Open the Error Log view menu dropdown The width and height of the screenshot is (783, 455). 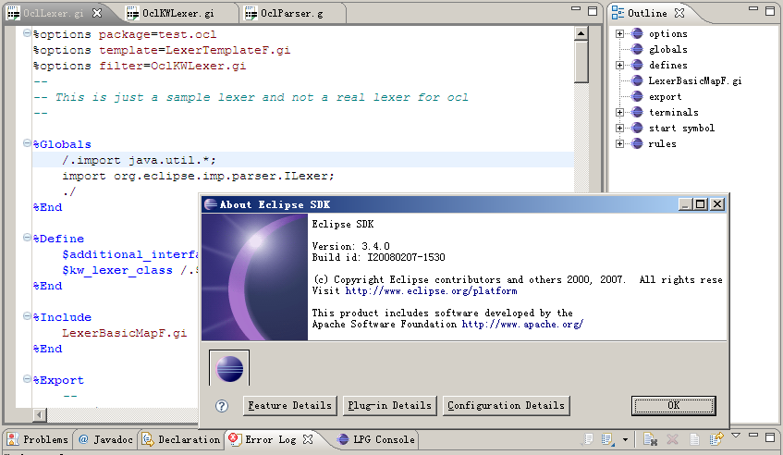(x=736, y=436)
